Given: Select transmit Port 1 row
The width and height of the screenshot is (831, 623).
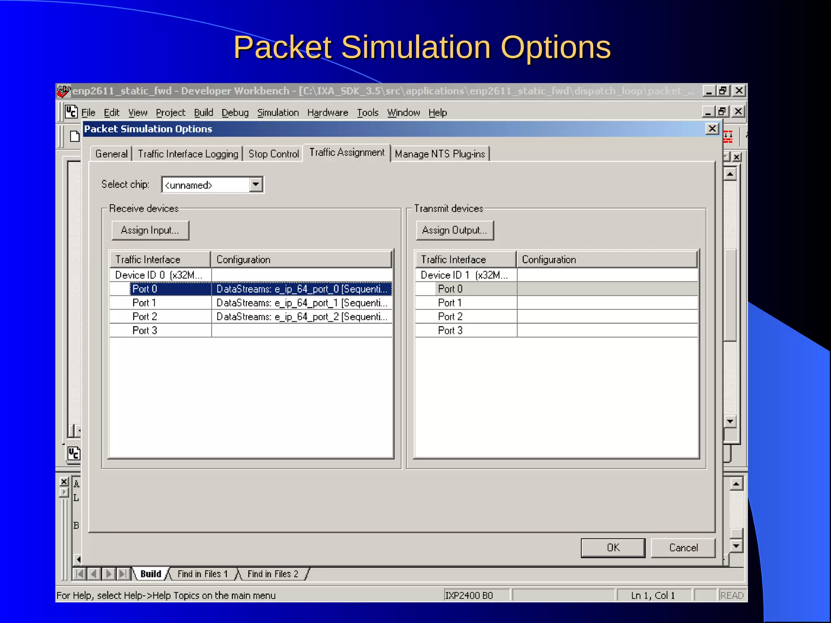Looking at the screenshot, I should point(556,303).
